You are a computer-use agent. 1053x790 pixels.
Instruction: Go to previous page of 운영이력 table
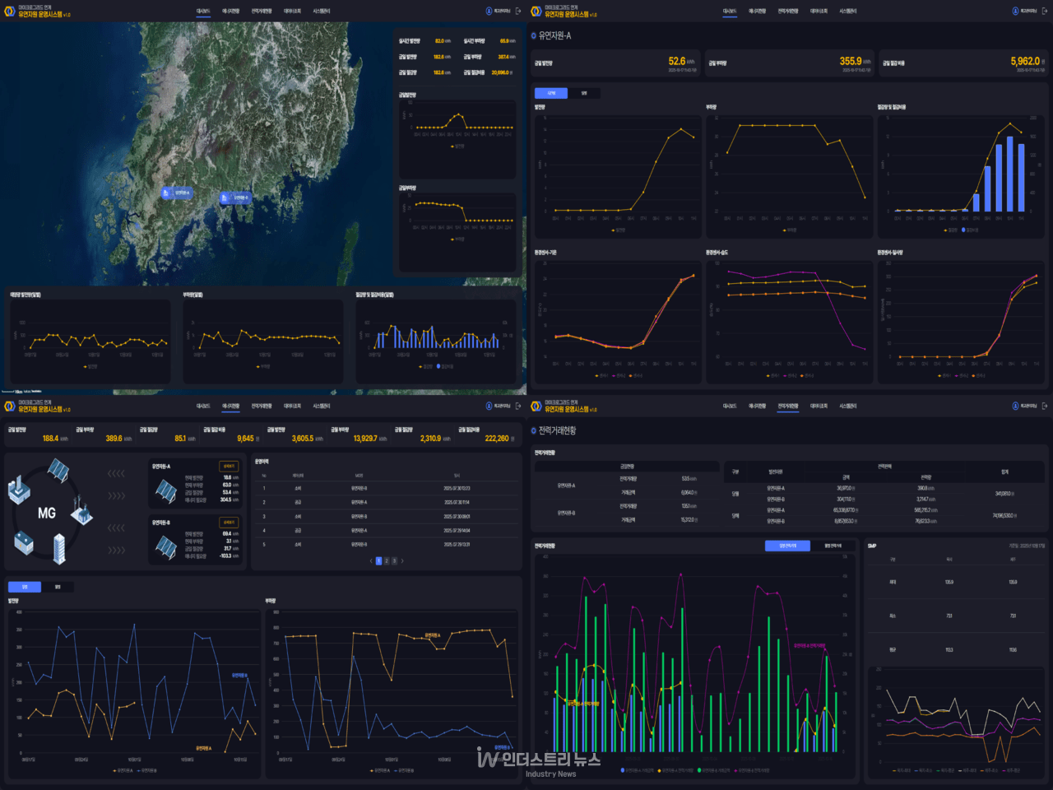pyautogui.click(x=370, y=560)
